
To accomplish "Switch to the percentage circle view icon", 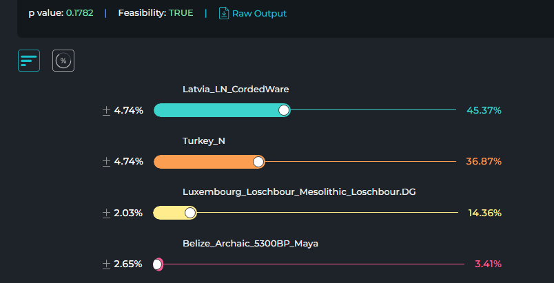I will click(x=63, y=61).
